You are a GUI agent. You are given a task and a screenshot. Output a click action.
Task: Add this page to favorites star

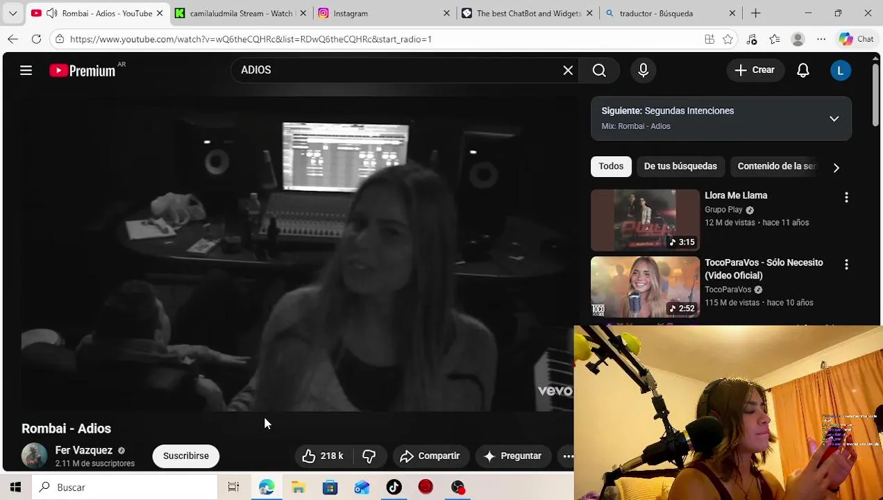(x=728, y=40)
